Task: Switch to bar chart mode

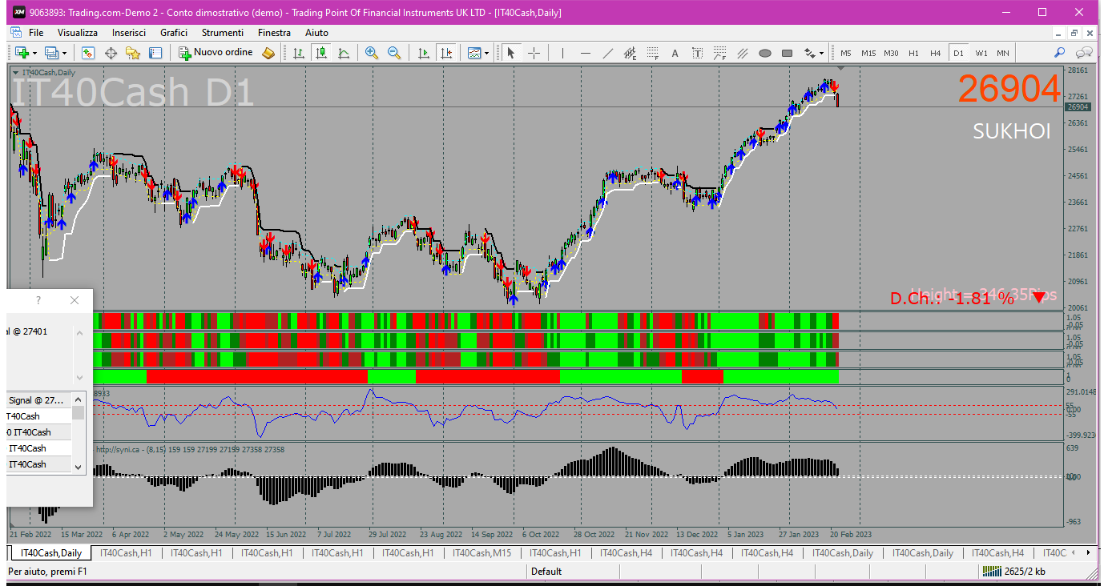Action: (299, 53)
